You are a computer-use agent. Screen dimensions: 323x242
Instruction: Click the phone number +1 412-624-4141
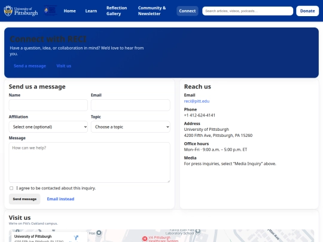pyautogui.click(x=199, y=115)
